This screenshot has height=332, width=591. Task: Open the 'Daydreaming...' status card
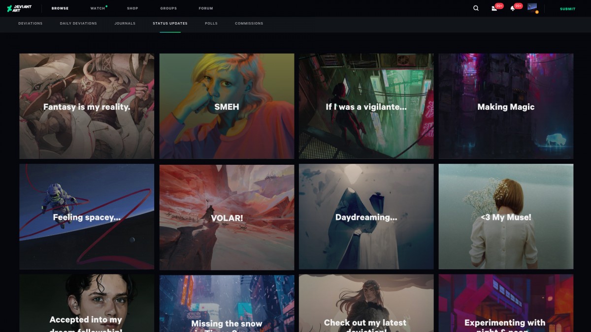[x=366, y=216]
